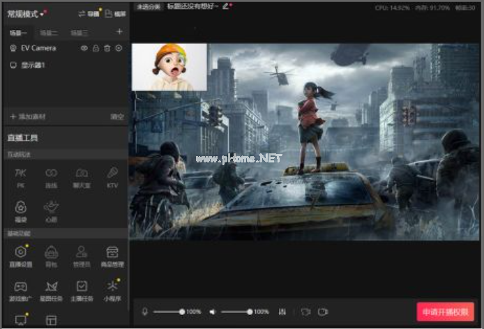Click 添加素材 to add a source
The image size is (484, 329).
[28, 116]
